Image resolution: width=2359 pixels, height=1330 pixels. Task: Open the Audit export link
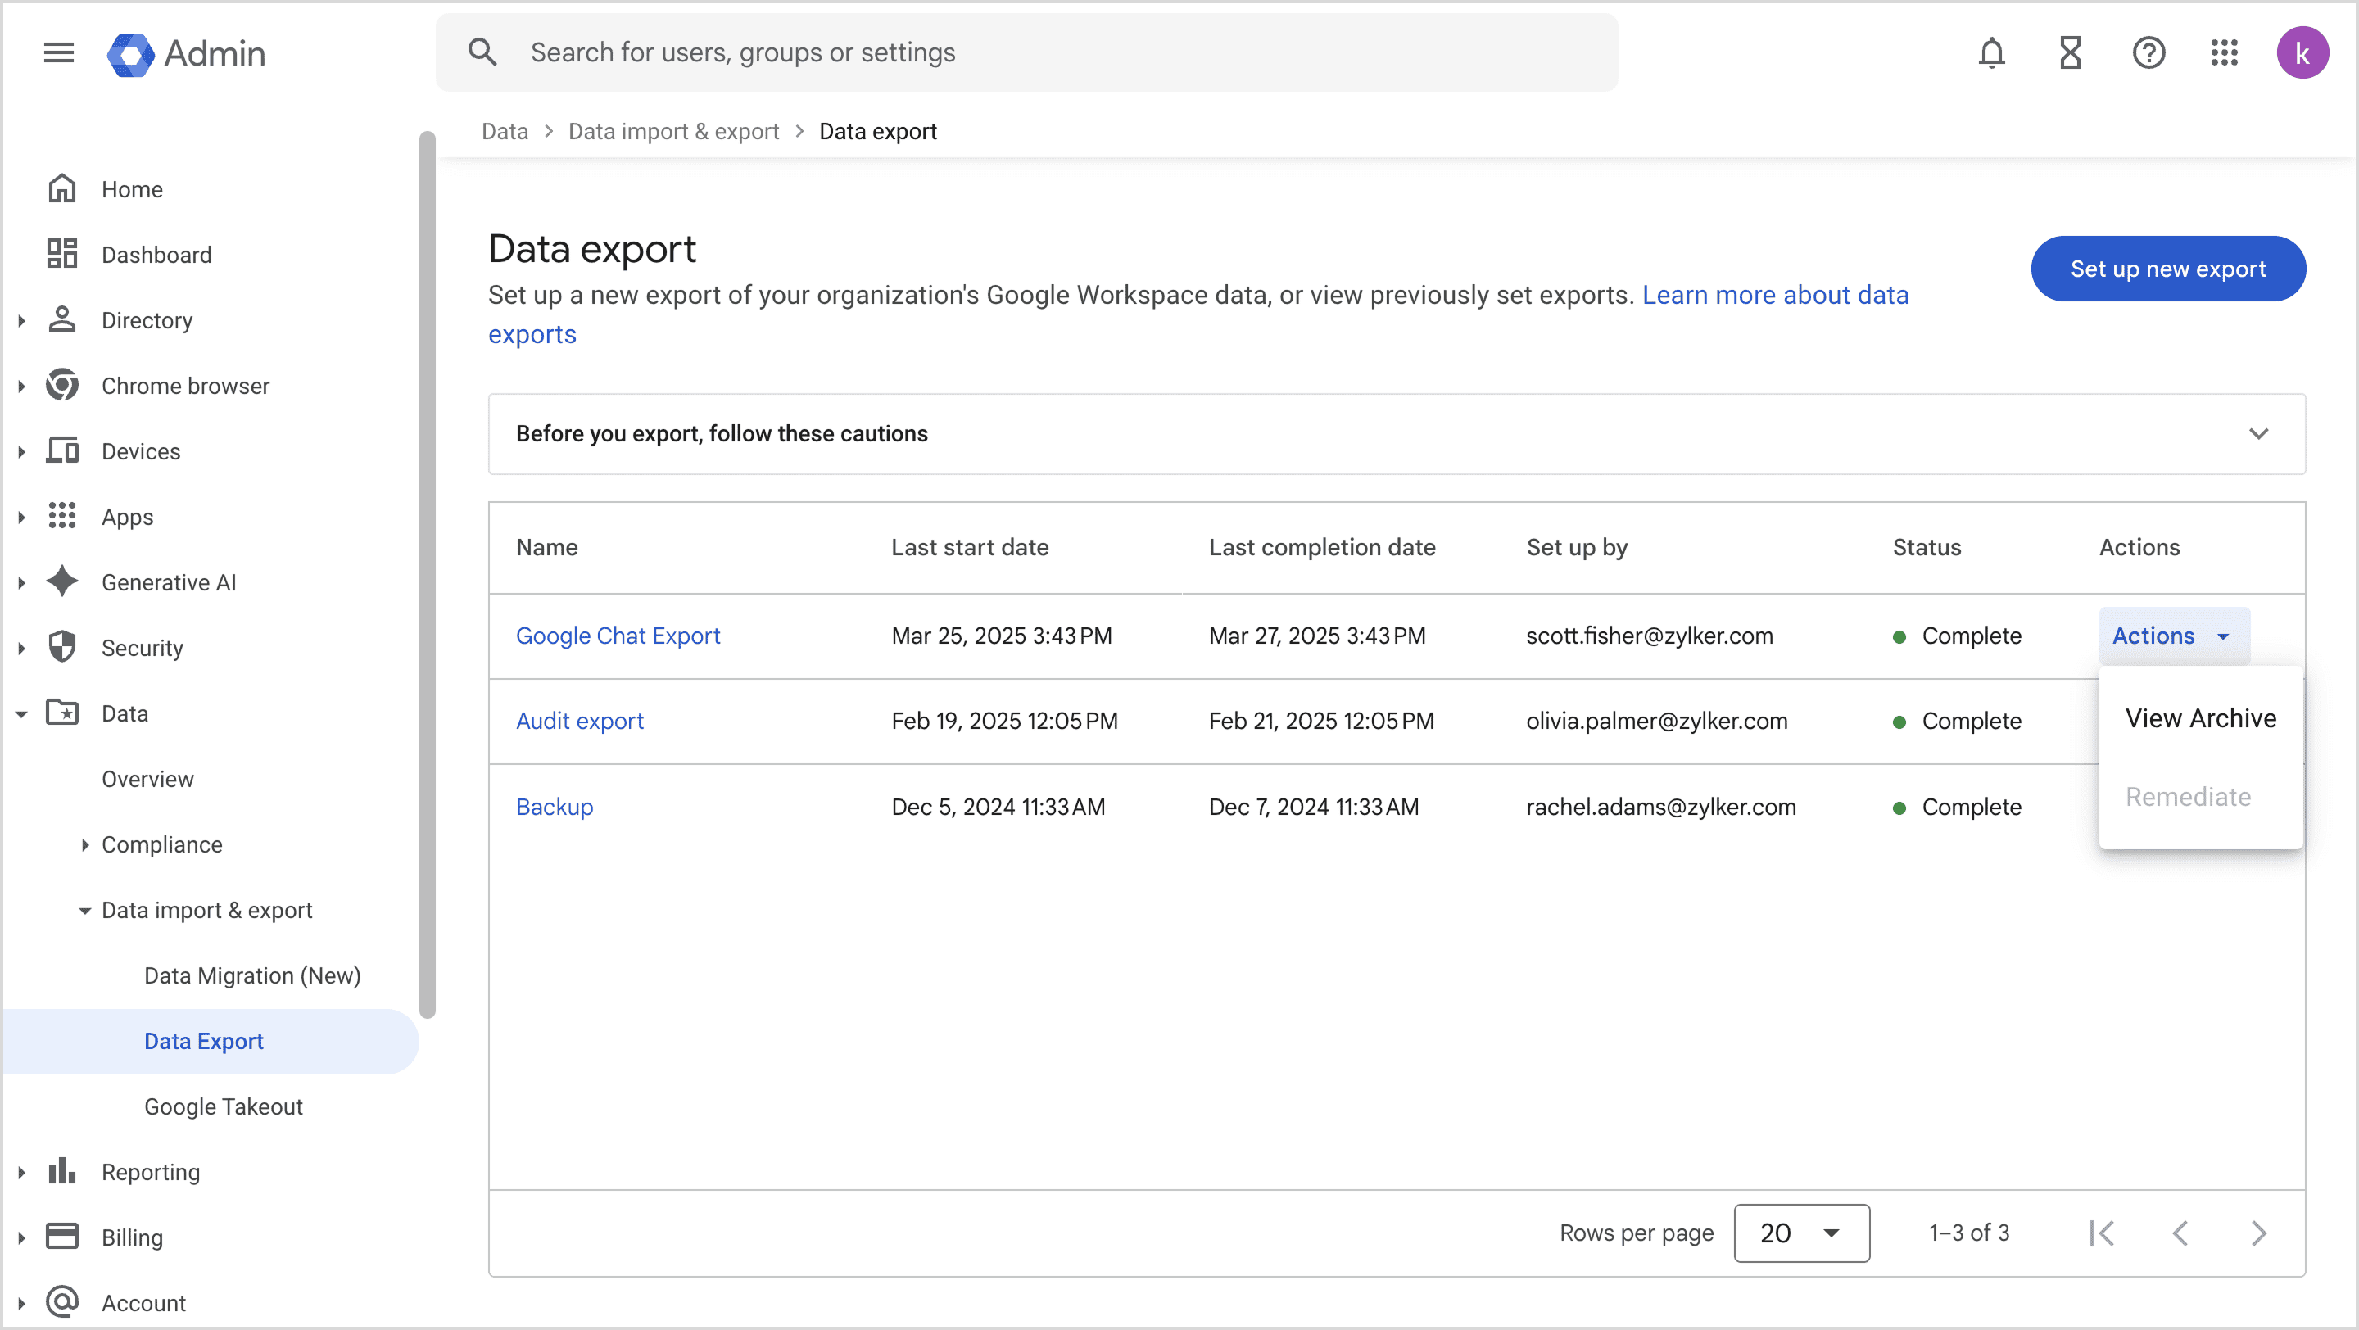(580, 722)
